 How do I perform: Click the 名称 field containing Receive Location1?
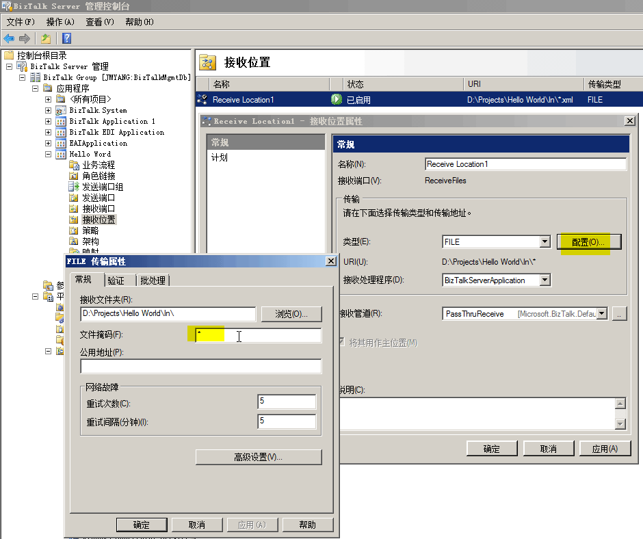click(526, 164)
